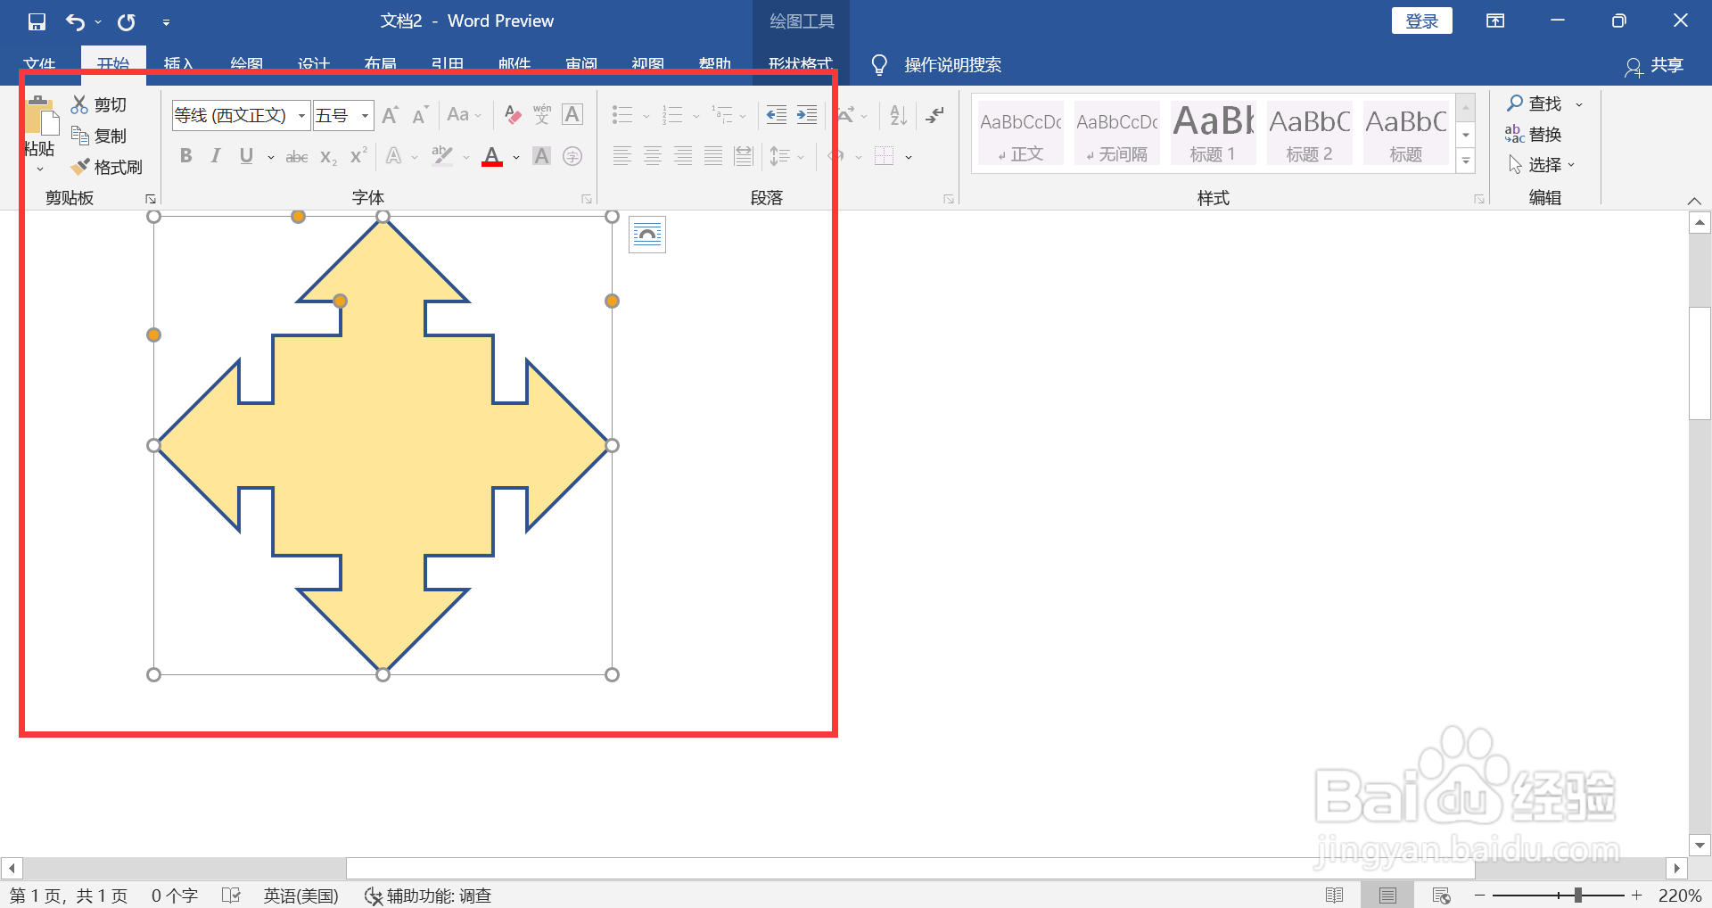Click the sort A-Z icon
This screenshot has height=908, width=1712.
pyautogui.click(x=898, y=114)
